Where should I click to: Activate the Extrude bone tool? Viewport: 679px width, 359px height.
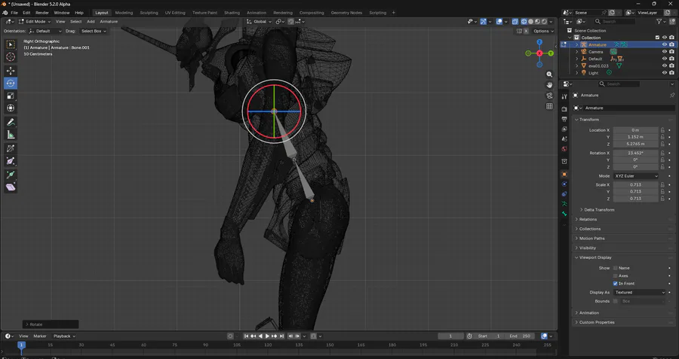click(x=11, y=175)
